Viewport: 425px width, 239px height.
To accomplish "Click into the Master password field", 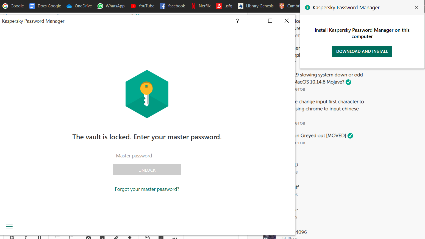I will (147, 156).
